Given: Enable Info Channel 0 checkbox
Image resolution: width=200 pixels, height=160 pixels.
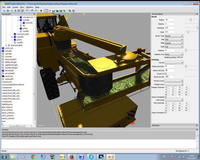Looking at the screenshot, I should point(168,103).
